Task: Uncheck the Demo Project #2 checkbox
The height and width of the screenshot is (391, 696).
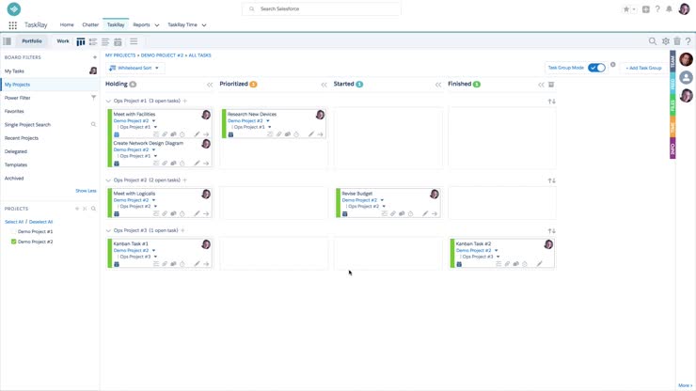Action: (x=13, y=242)
